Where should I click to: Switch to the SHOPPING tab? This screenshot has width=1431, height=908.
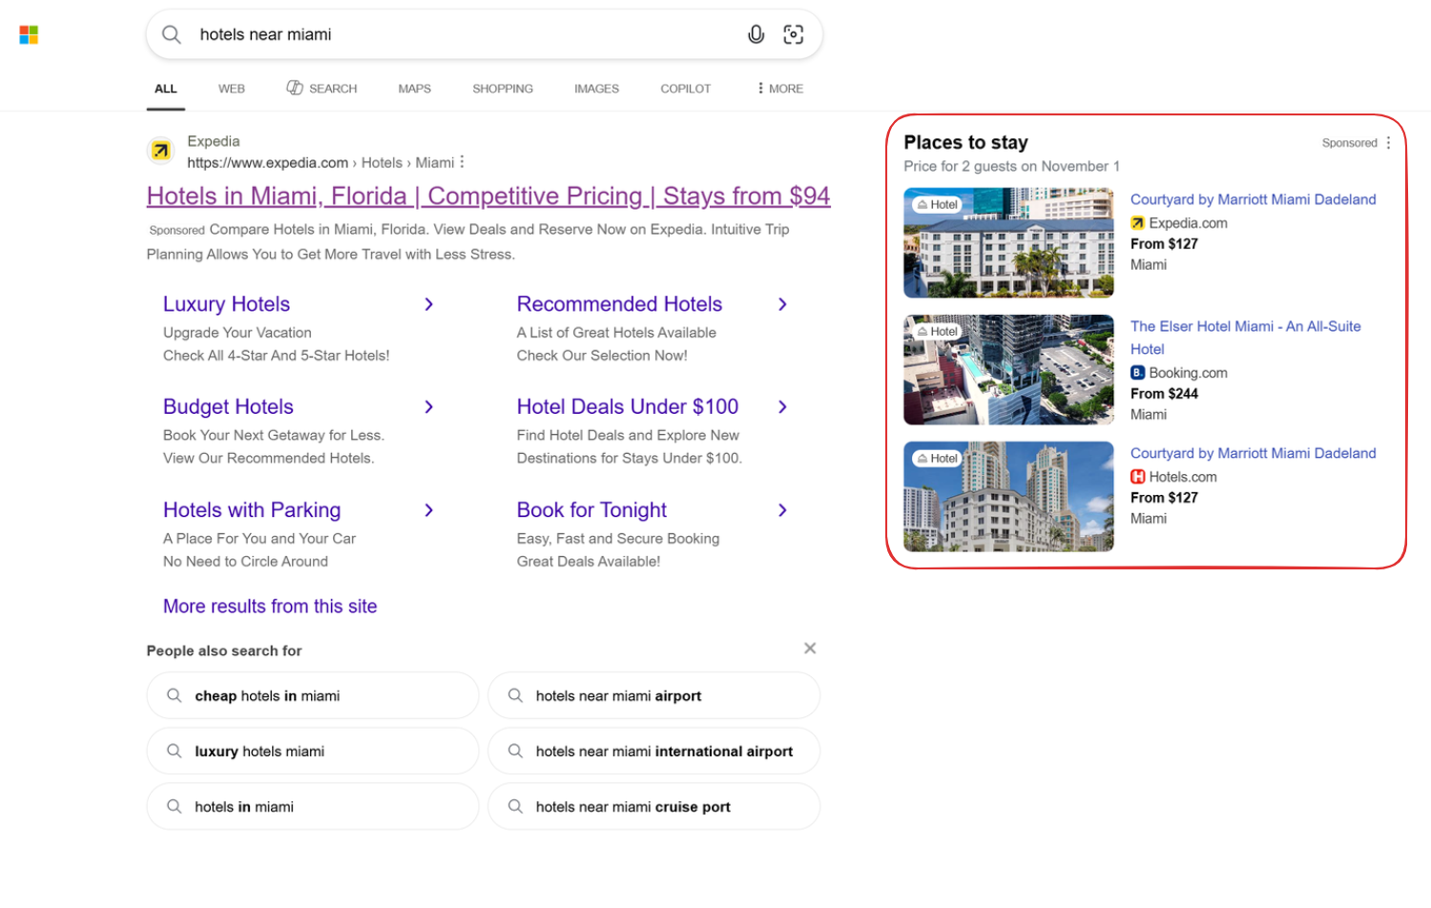click(503, 89)
